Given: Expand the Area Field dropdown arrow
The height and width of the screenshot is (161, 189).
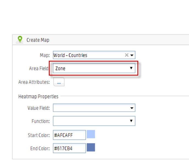Looking at the screenshot, I should [x=131, y=68].
